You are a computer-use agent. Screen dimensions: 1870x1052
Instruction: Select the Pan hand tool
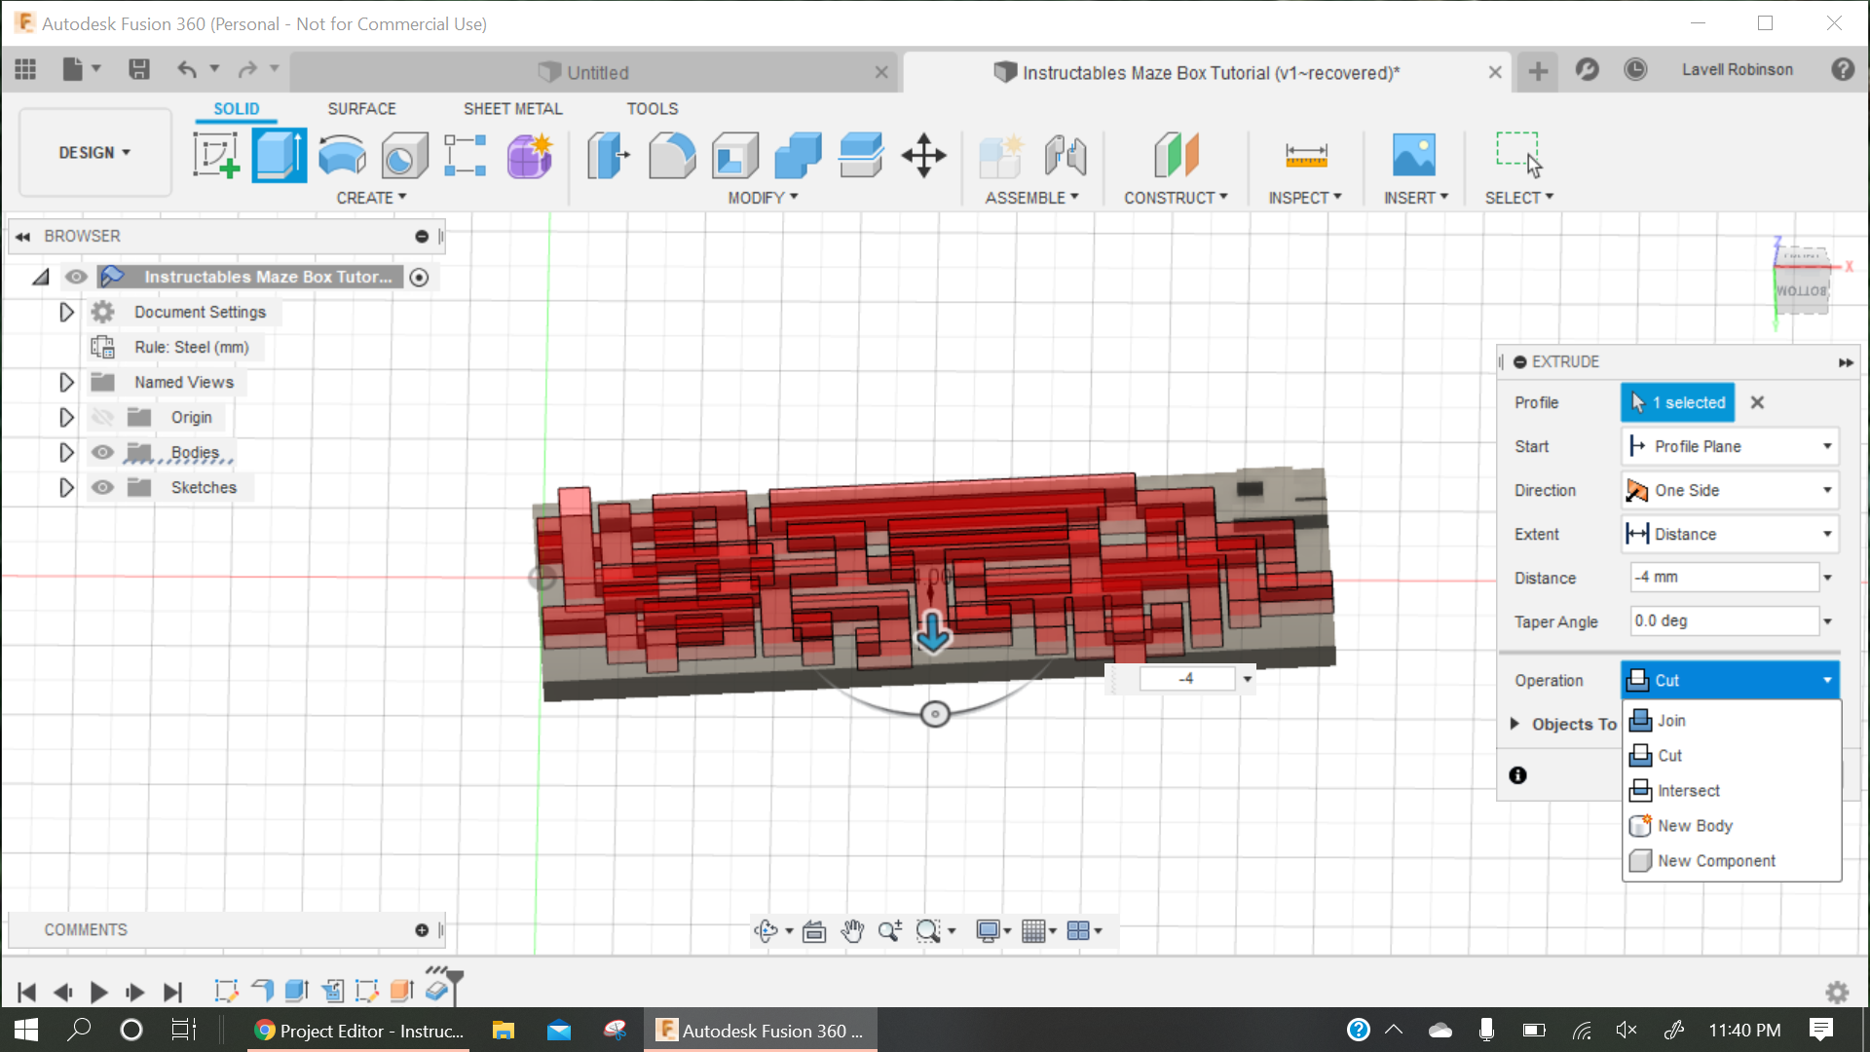coord(852,931)
